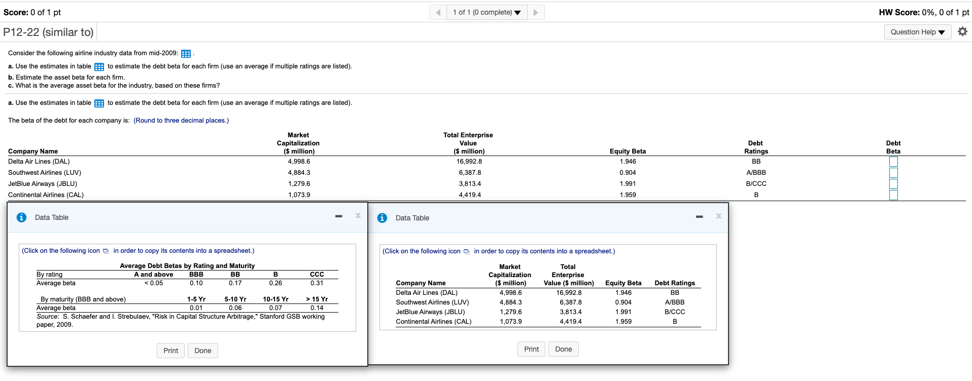Viewport: 972px width, 381px height.
Task: Go to previous question arrow
Action: click(438, 12)
